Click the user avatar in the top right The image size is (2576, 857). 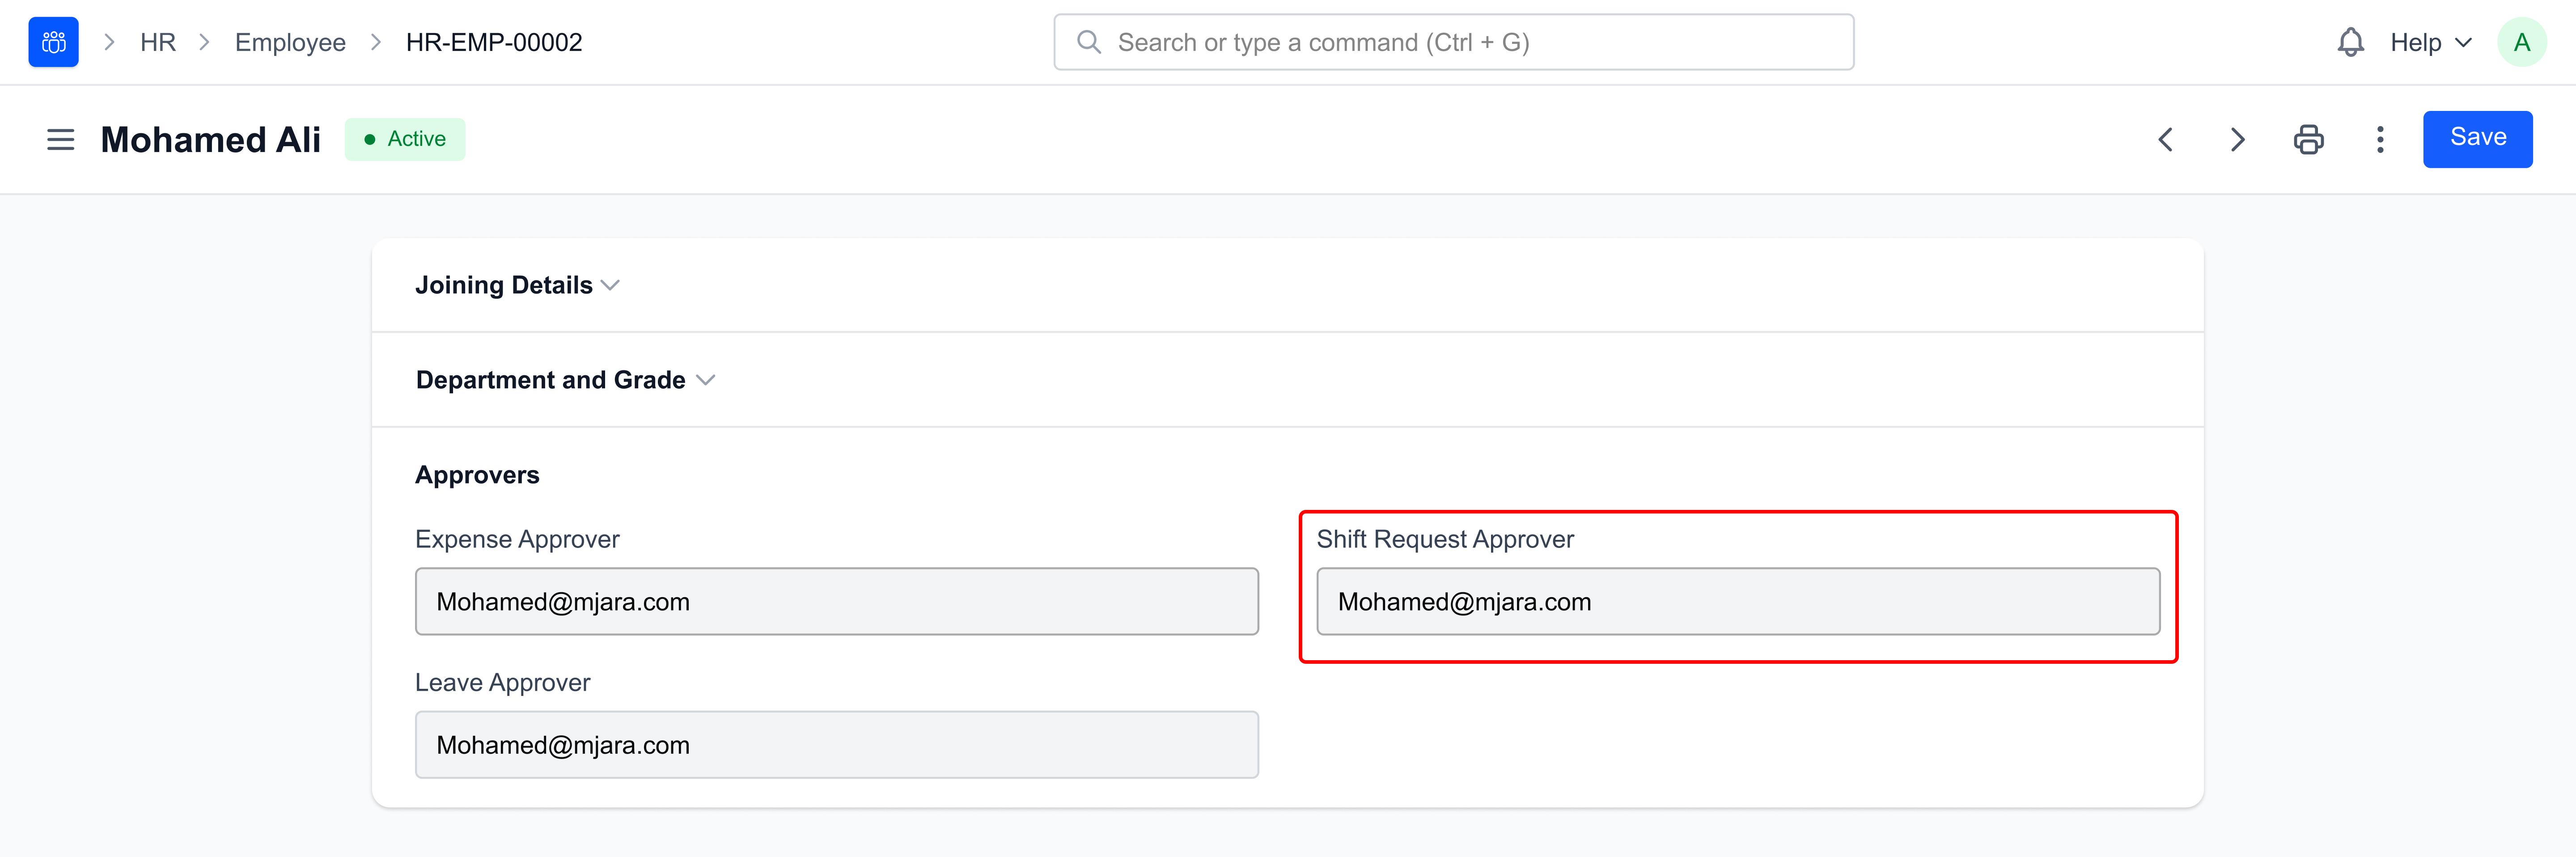pyautogui.click(x=2522, y=41)
